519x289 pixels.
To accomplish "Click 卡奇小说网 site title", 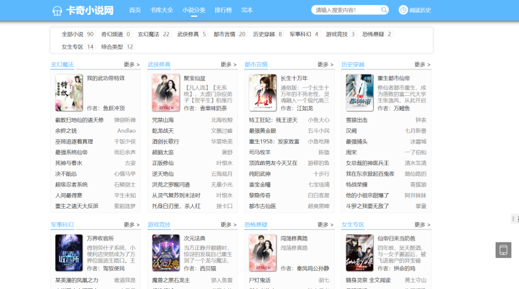I will click(90, 10).
